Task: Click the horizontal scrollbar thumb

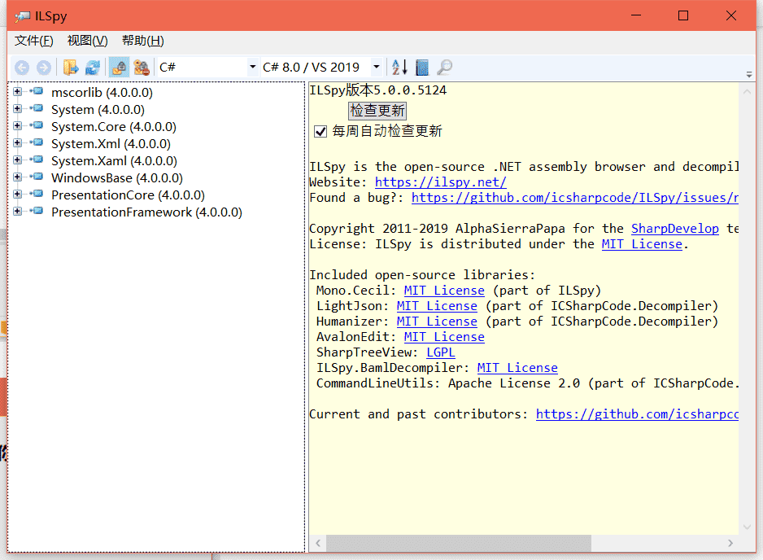Action: pyautogui.click(x=459, y=543)
